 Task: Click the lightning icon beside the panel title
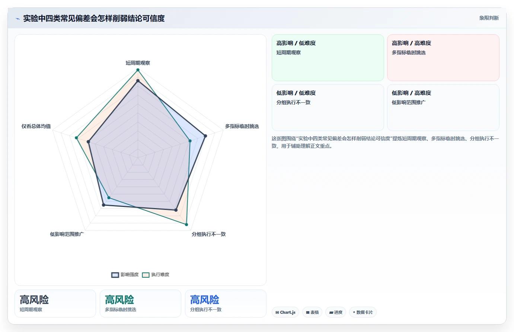(17, 19)
